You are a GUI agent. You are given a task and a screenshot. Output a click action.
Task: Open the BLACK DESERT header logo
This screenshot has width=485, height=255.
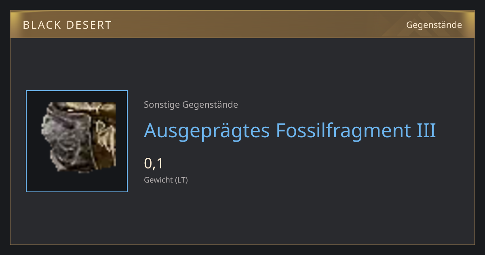click(67, 25)
